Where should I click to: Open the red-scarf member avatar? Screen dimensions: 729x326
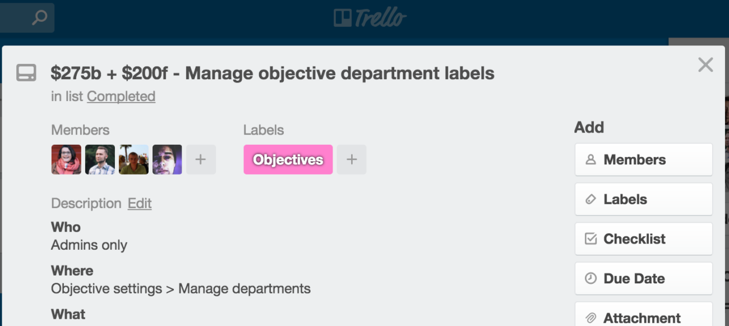(66, 160)
